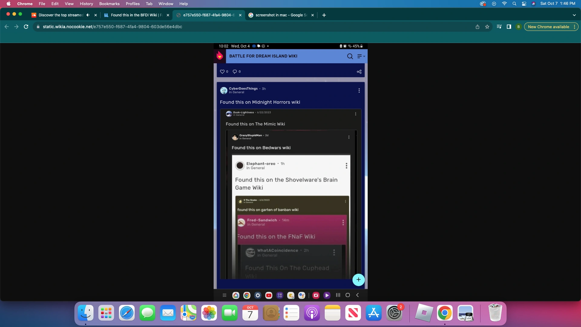Open Chrome three-dot menu

point(574,27)
